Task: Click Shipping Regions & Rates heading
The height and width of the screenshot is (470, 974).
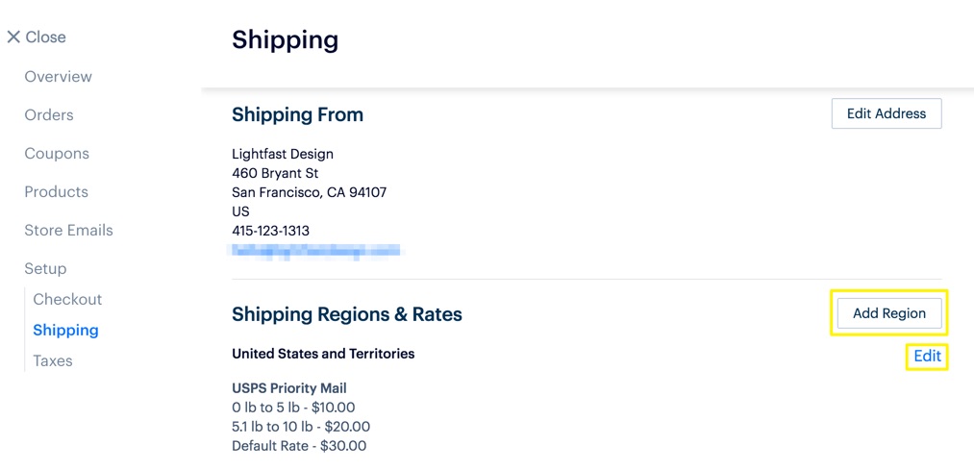Action: [347, 314]
